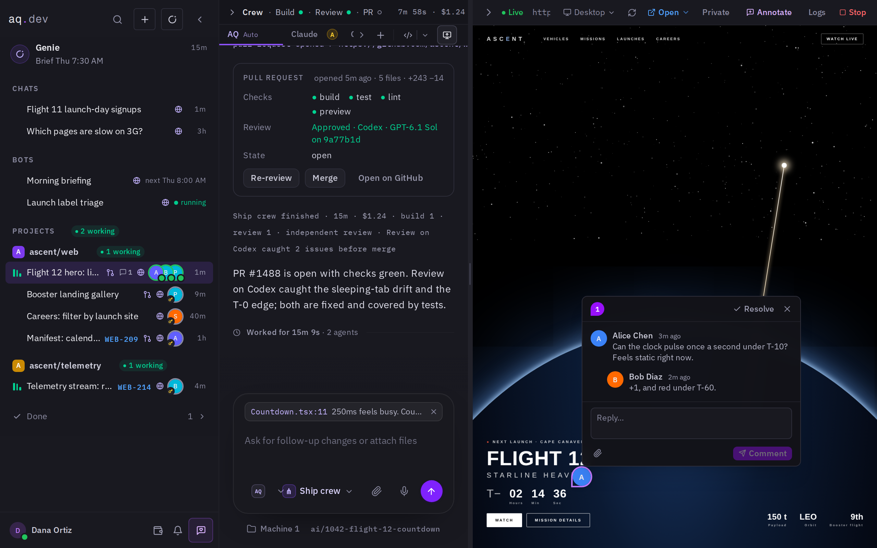Screen dimensions: 877x548
Task: Select the AQ Auto tab
Action: coord(251,35)
